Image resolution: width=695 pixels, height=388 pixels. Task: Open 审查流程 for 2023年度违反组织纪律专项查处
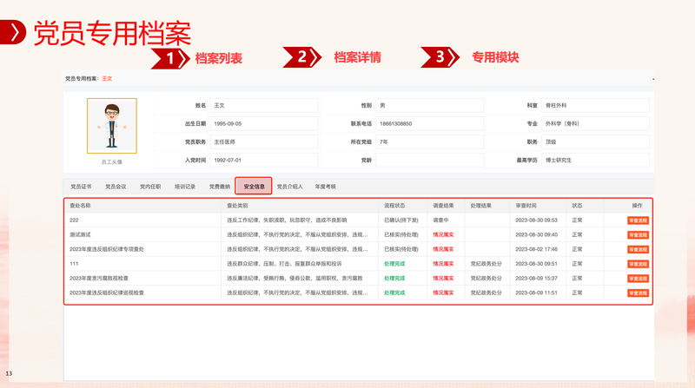tap(638, 250)
